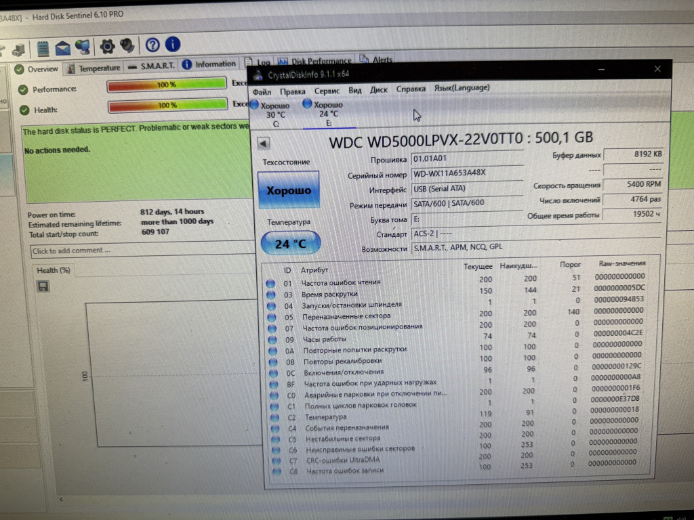
Task: Click the notepad report icon in toolbar
Action: coord(43,48)
